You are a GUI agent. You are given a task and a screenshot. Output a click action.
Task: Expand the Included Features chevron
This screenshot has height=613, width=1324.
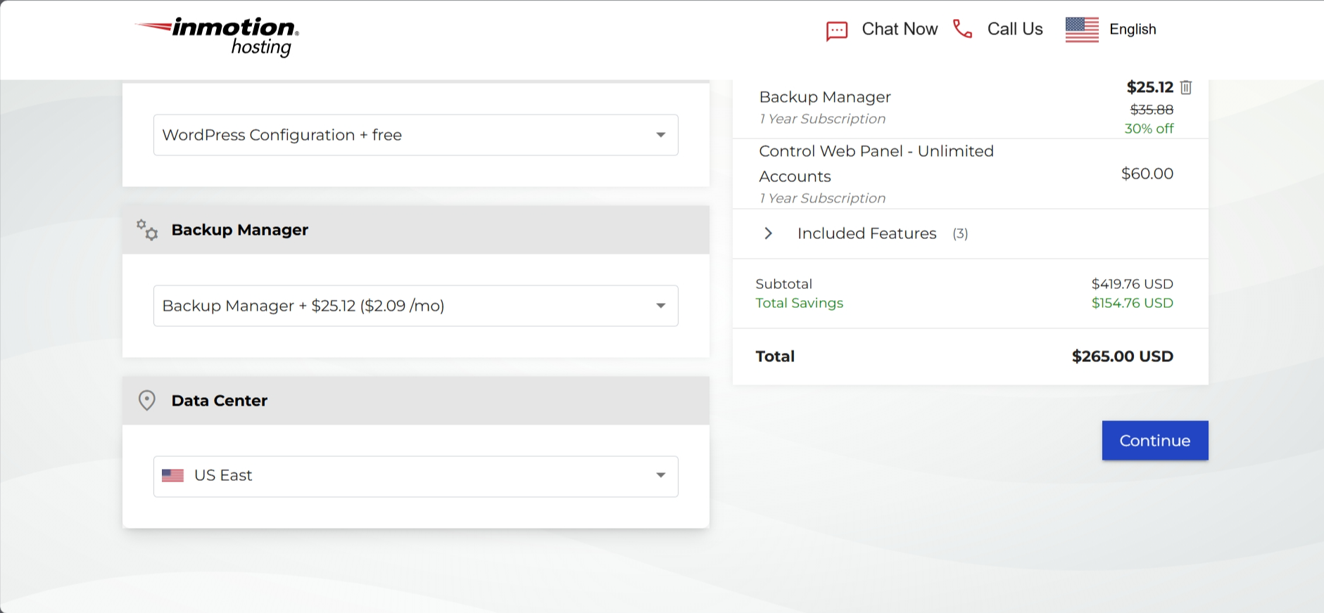[x=769, y=233]
